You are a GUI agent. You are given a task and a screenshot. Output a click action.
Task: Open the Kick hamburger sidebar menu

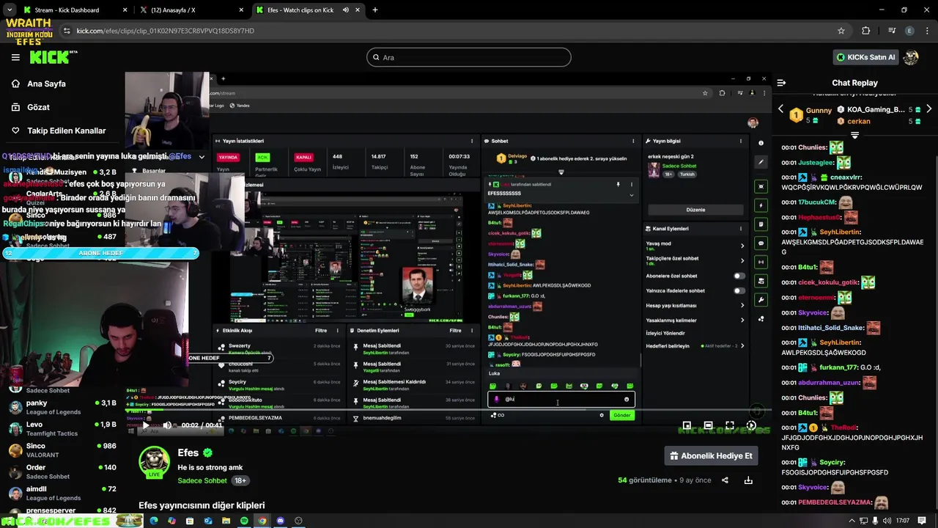click(x=15, y=57)
